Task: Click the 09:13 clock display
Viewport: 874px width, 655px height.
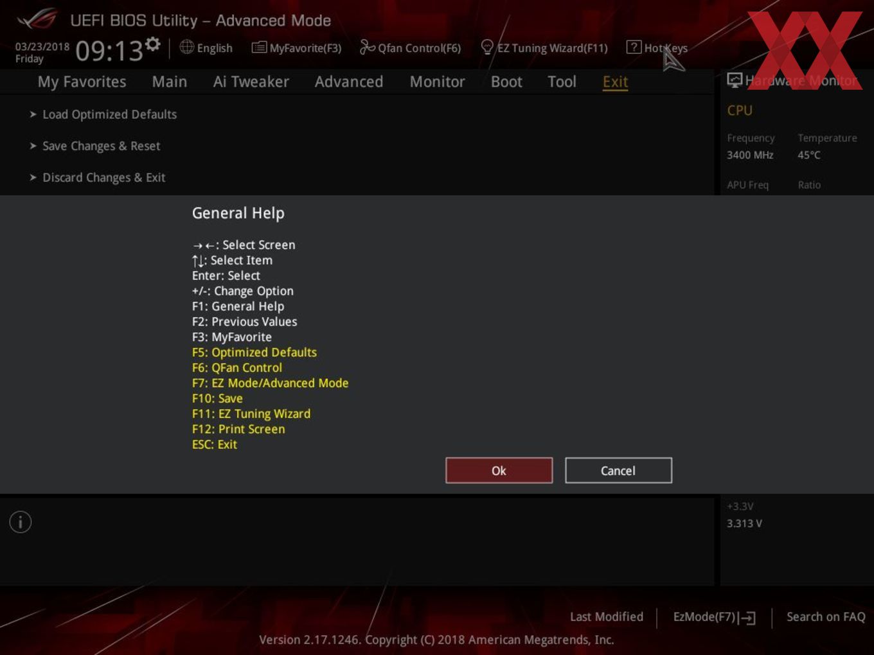Action: coord(109,51)
